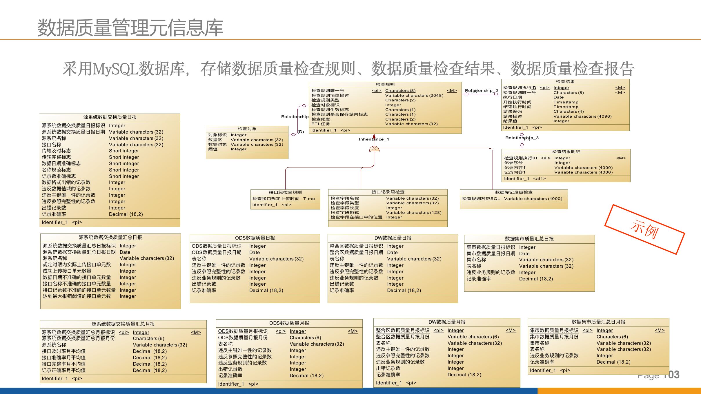The height and width of the screenshot is (394, 701).
Task: Select the 数据集市质量汇总日月报 table title
Action: pos(598,322)
